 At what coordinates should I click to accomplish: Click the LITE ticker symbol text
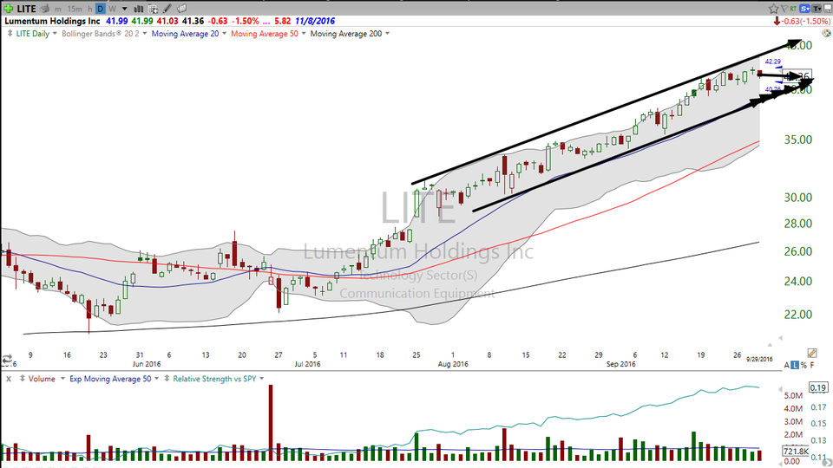click(27, 9)
